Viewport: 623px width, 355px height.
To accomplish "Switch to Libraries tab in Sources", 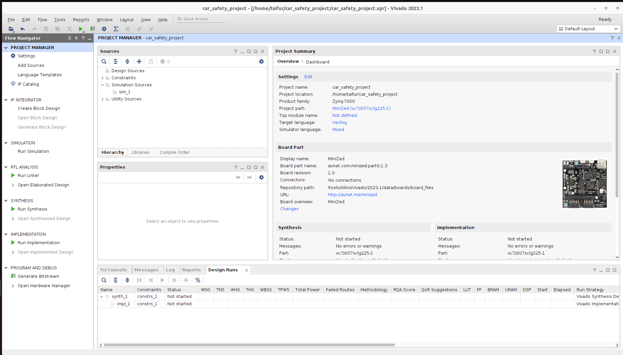I will coord(140,152).
